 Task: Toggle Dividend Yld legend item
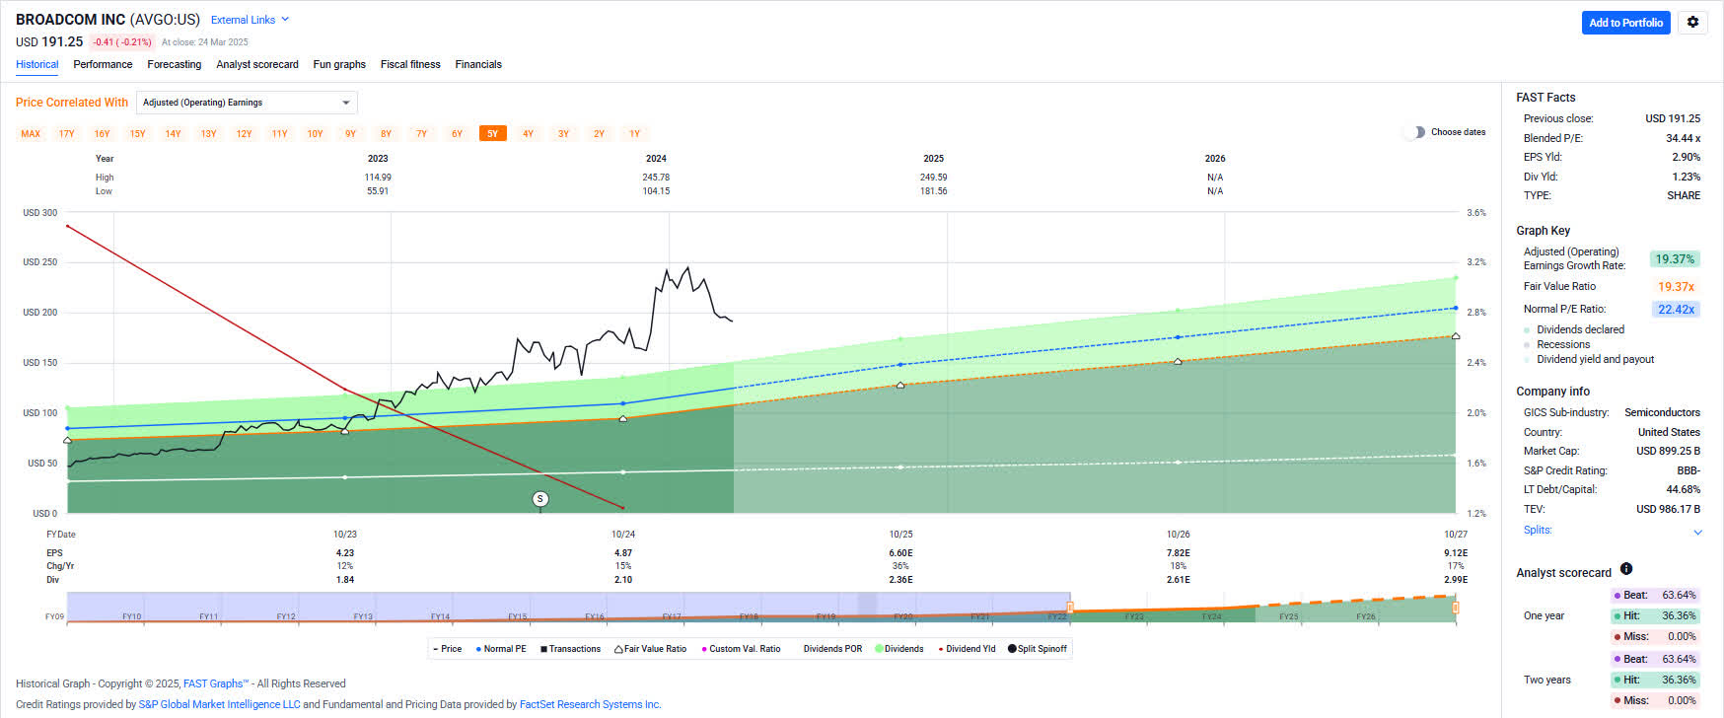coord(967,649)
